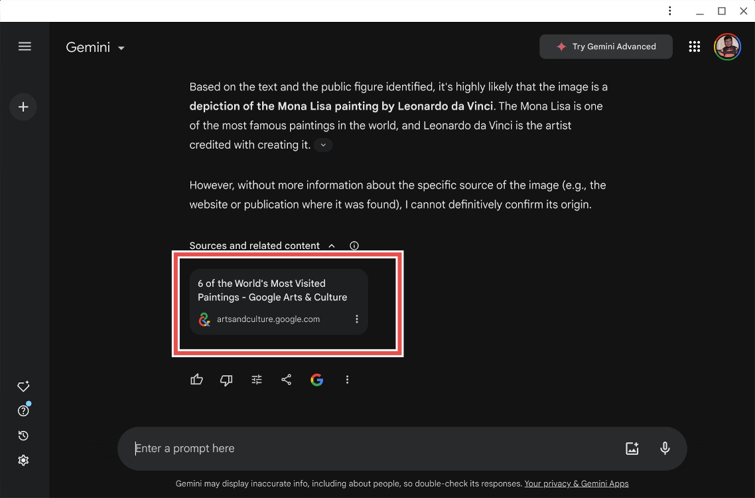This screenshot has width=755, height=498.
Task: Open the browser three-dot menu
Action: coord(669,11)
